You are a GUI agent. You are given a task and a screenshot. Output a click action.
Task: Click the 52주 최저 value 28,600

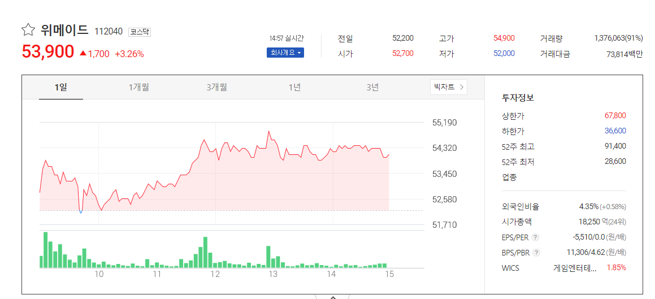(615, 162)
